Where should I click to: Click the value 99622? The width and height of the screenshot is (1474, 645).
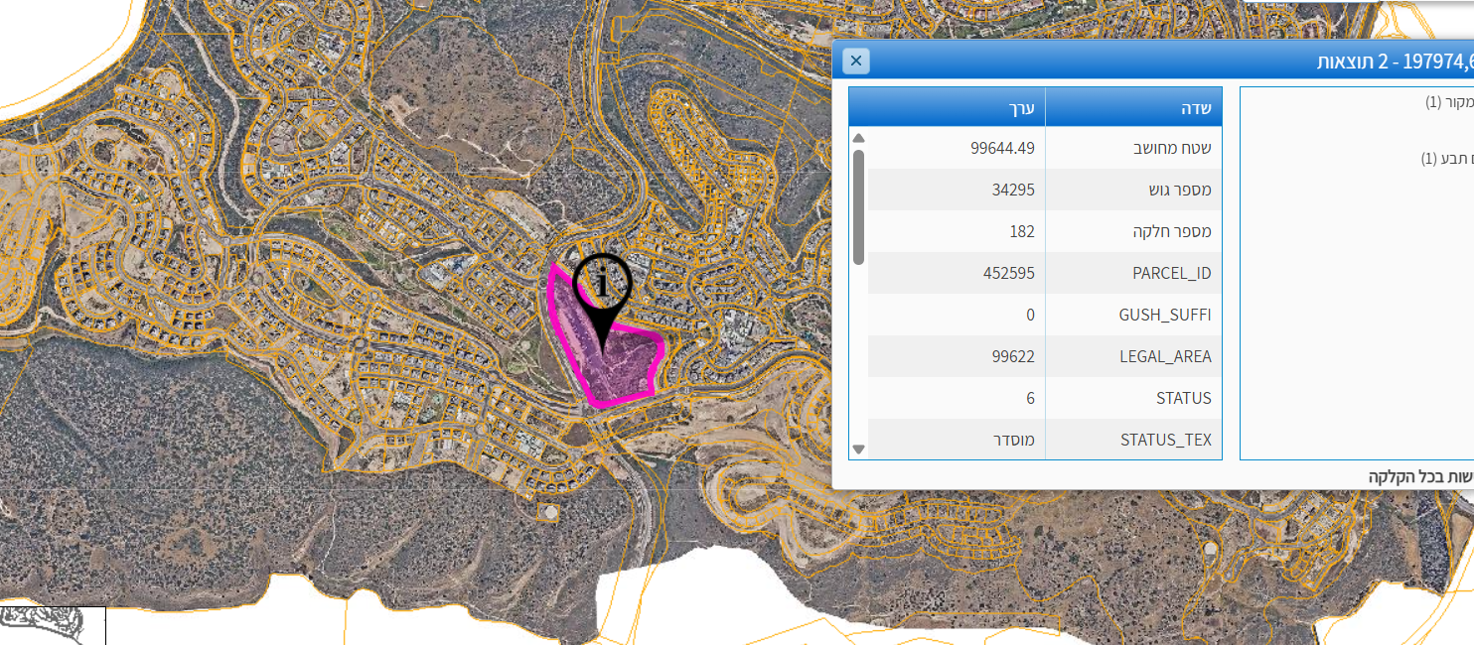pos(1013,356)
